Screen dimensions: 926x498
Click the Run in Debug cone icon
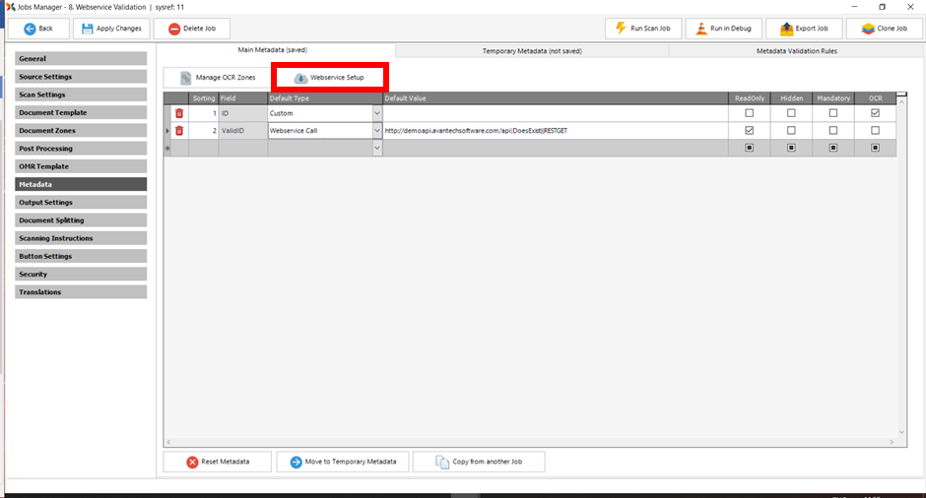[x=700, y=29]
